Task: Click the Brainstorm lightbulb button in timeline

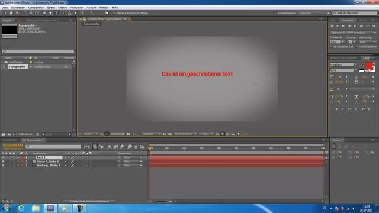Action: click(x=130, y=147)
